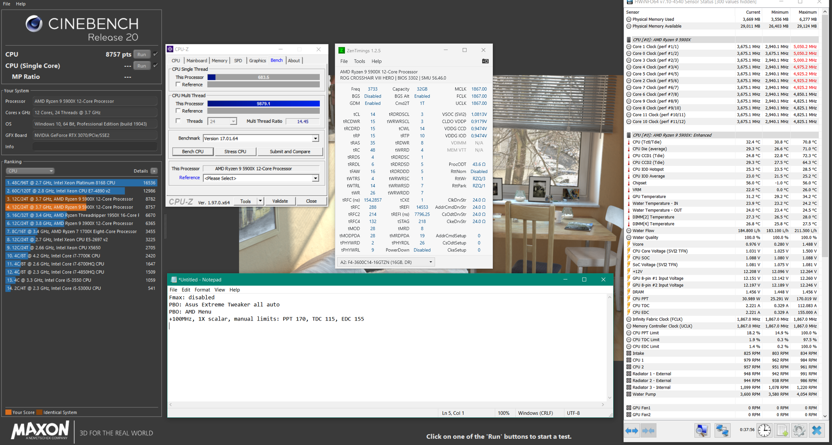Click the Cinebench Info input field

pos(95,147)
